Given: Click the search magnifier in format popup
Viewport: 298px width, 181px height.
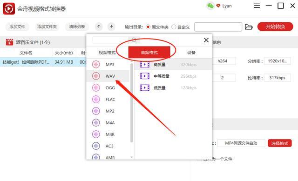Looking at the screenshot, I should pos(134,40).
